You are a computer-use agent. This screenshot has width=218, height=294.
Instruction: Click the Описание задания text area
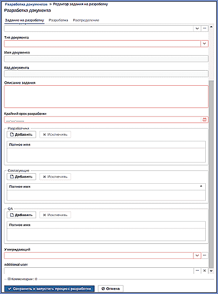pos(106,96)
